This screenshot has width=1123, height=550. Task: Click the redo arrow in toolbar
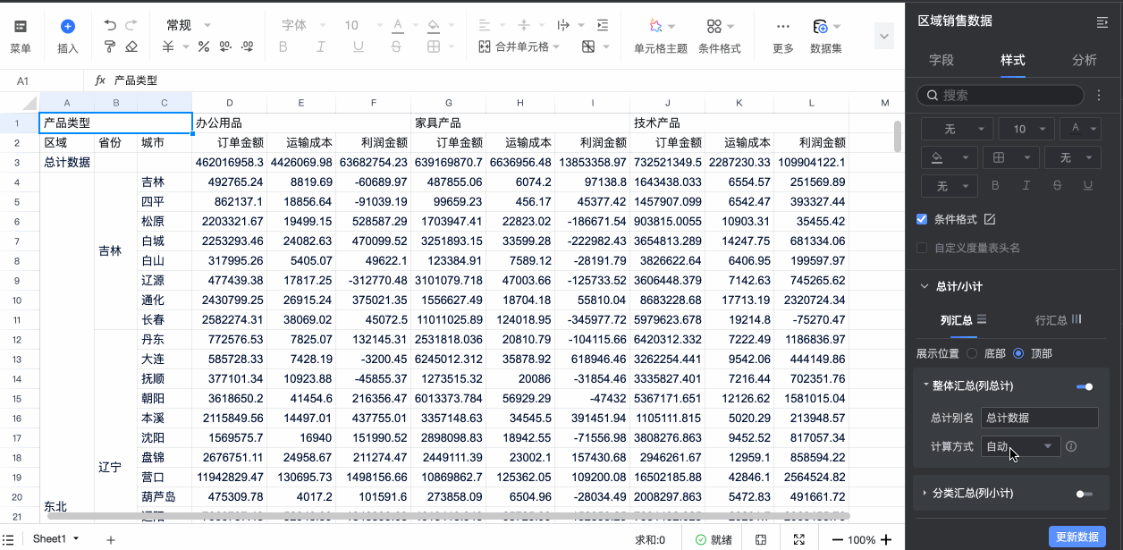click(x=131, y=25)
